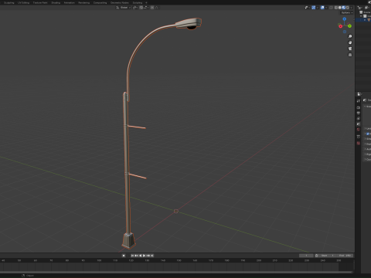Open the Compositing workspace tab
The width and height of the screenshot is (371, 278).
point(100,2)
